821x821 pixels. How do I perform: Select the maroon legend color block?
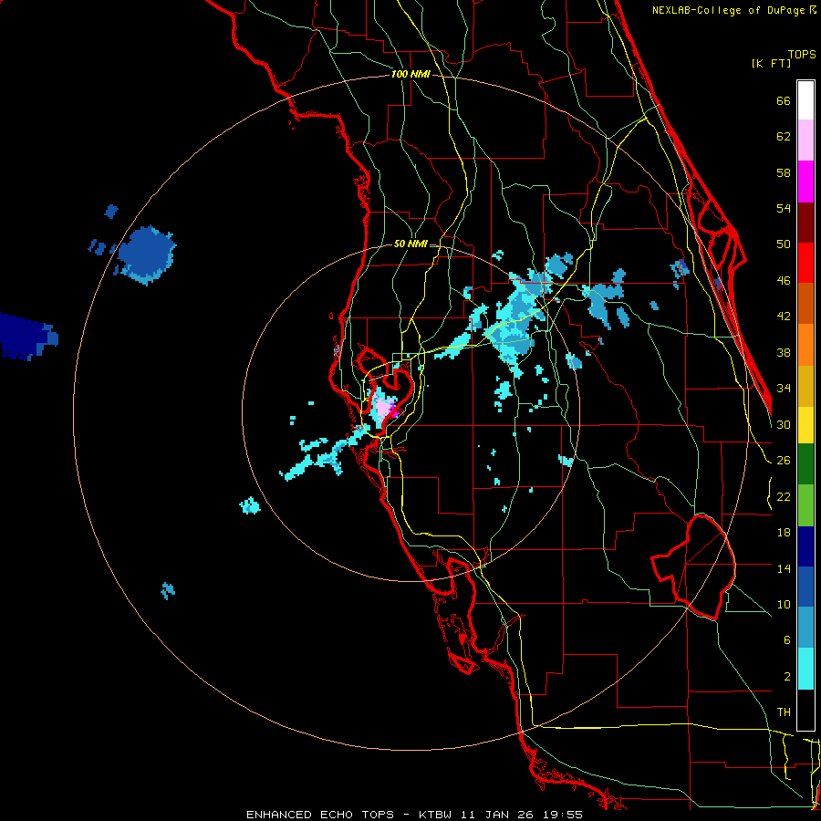(805, 222)
